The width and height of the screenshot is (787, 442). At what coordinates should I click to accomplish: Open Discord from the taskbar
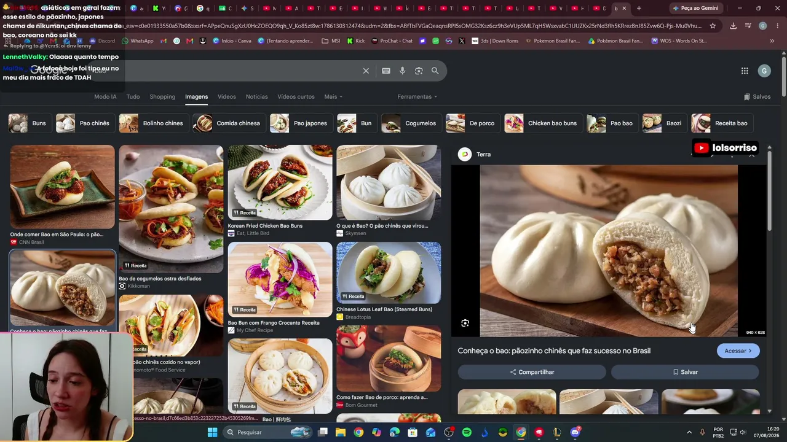(575, 432)
